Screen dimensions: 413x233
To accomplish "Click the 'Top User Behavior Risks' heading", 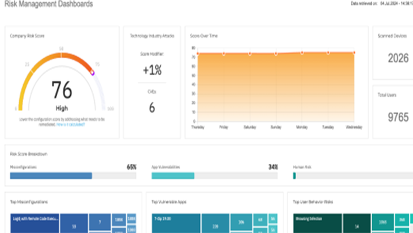I will pyautogui.click(x=313, y=202).
